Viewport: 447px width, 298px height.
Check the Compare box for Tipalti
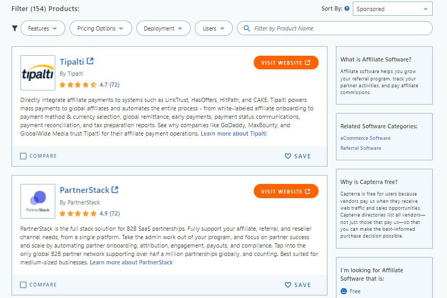coord(23,156)
